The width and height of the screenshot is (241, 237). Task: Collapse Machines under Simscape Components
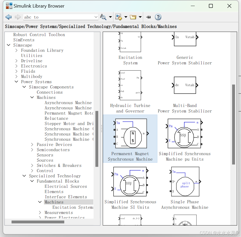[32, 97]
